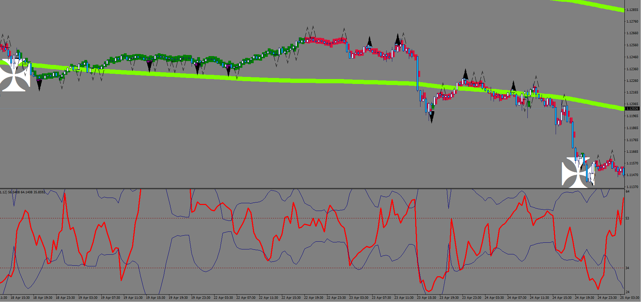Select the tall blue drop candle on 23 Apr
The image size is (641, 302).
(x=417, y=72)
